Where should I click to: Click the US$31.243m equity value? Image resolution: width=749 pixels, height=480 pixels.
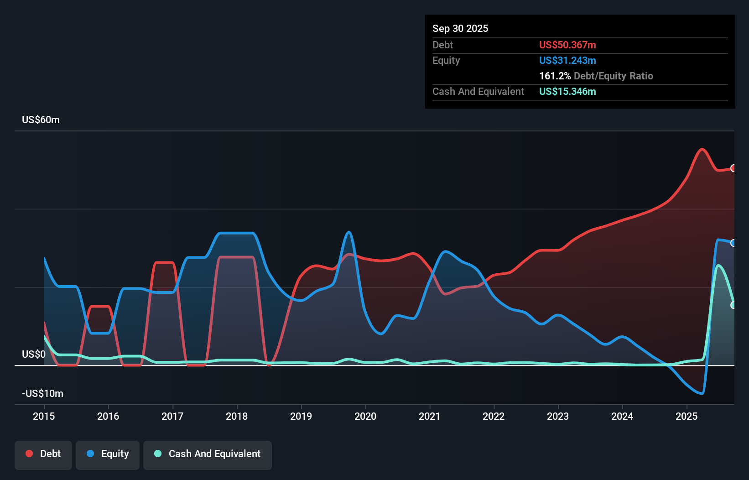coord(567,61)
